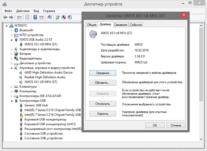The height and width of the screenshot is (151, 207).
Task: Click the Forward arrow in the toolbar
Action: [x=11, y=17]
